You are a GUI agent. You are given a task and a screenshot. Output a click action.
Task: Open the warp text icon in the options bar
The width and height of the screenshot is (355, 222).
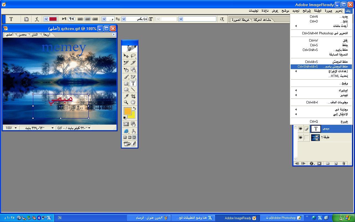[x=37, y=19]
